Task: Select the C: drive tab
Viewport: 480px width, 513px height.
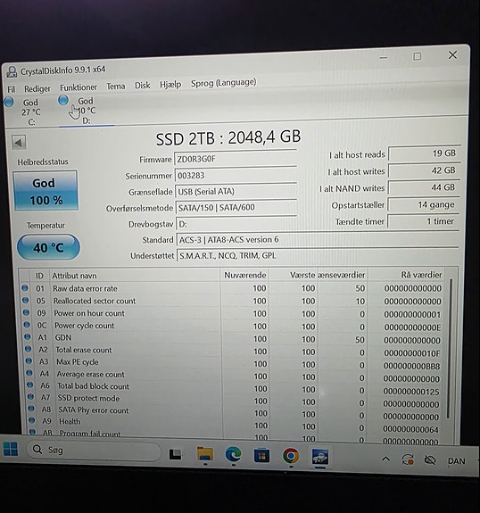Action: click(27, 112)
